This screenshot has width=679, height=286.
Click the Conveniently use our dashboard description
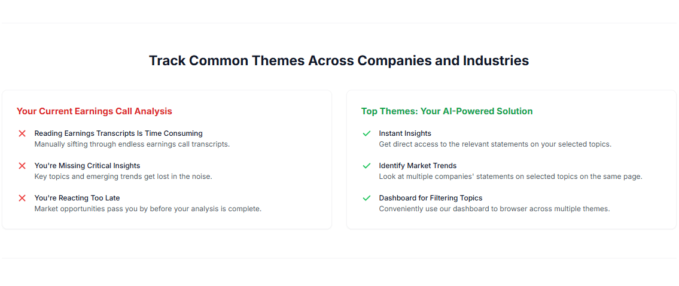(x=494, y=209)
